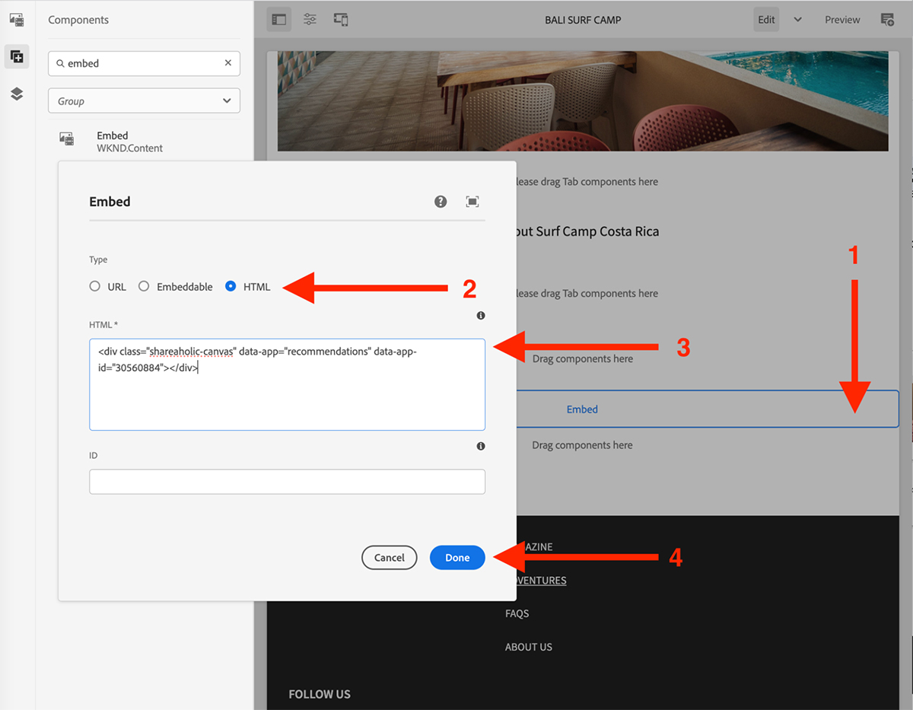Viewport: 913px width, 710px height.
Task: Open the mode chevron beside Edit
Action: (797, 20)
